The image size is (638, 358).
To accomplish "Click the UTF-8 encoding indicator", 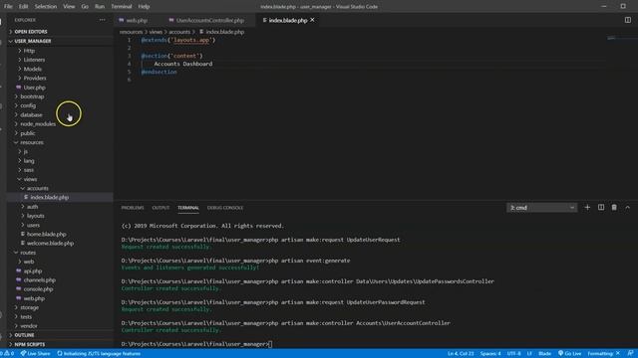I will pos(514,354).
